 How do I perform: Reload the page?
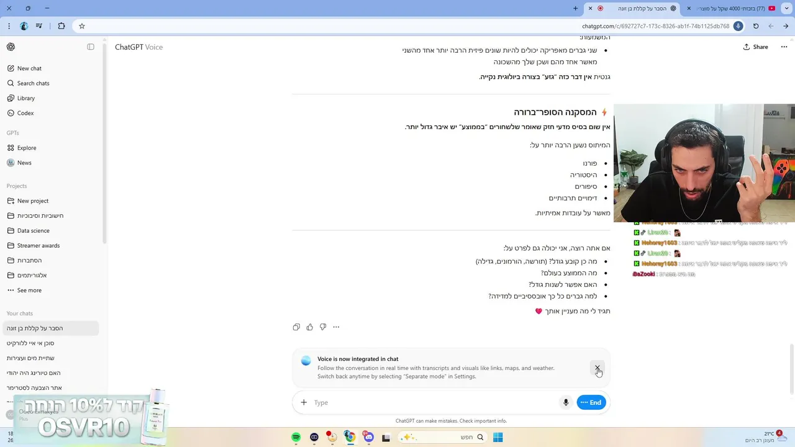click(756, 26)
